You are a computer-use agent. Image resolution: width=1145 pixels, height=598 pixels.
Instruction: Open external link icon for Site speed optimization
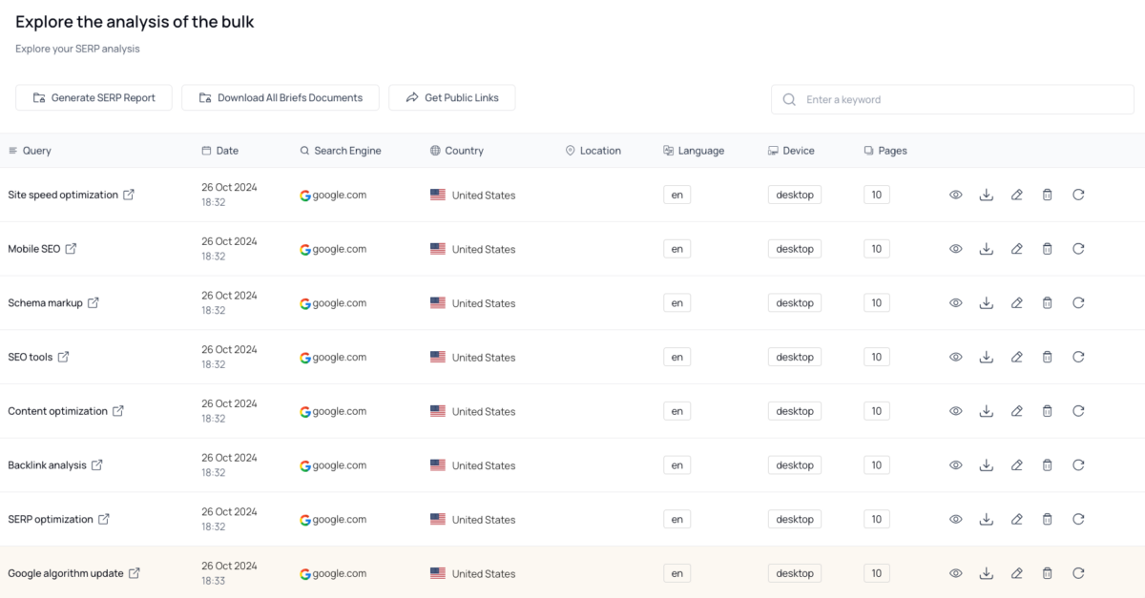pyautogui.click(x=129, y=195)
